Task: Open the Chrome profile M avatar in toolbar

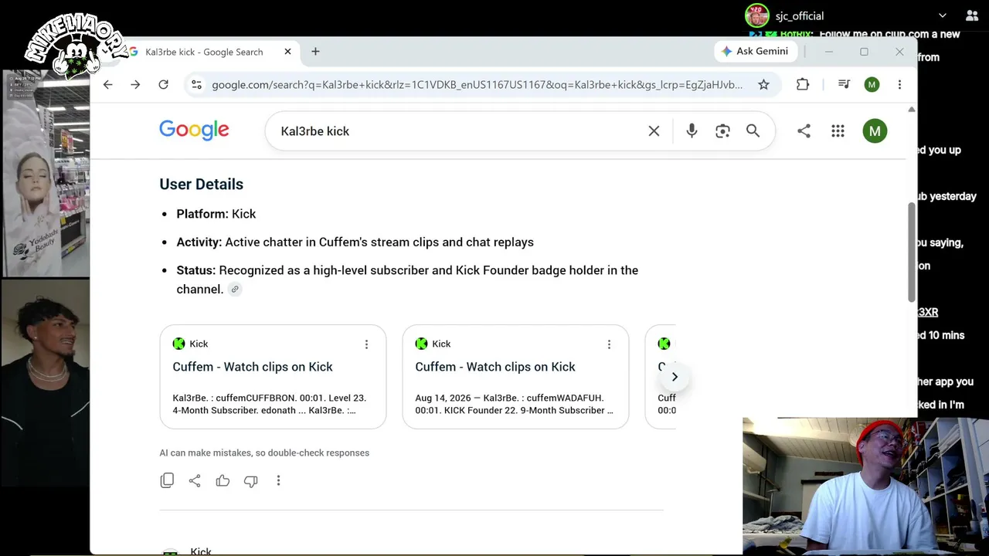Action: pyautogui.click(x=872, y=85)
